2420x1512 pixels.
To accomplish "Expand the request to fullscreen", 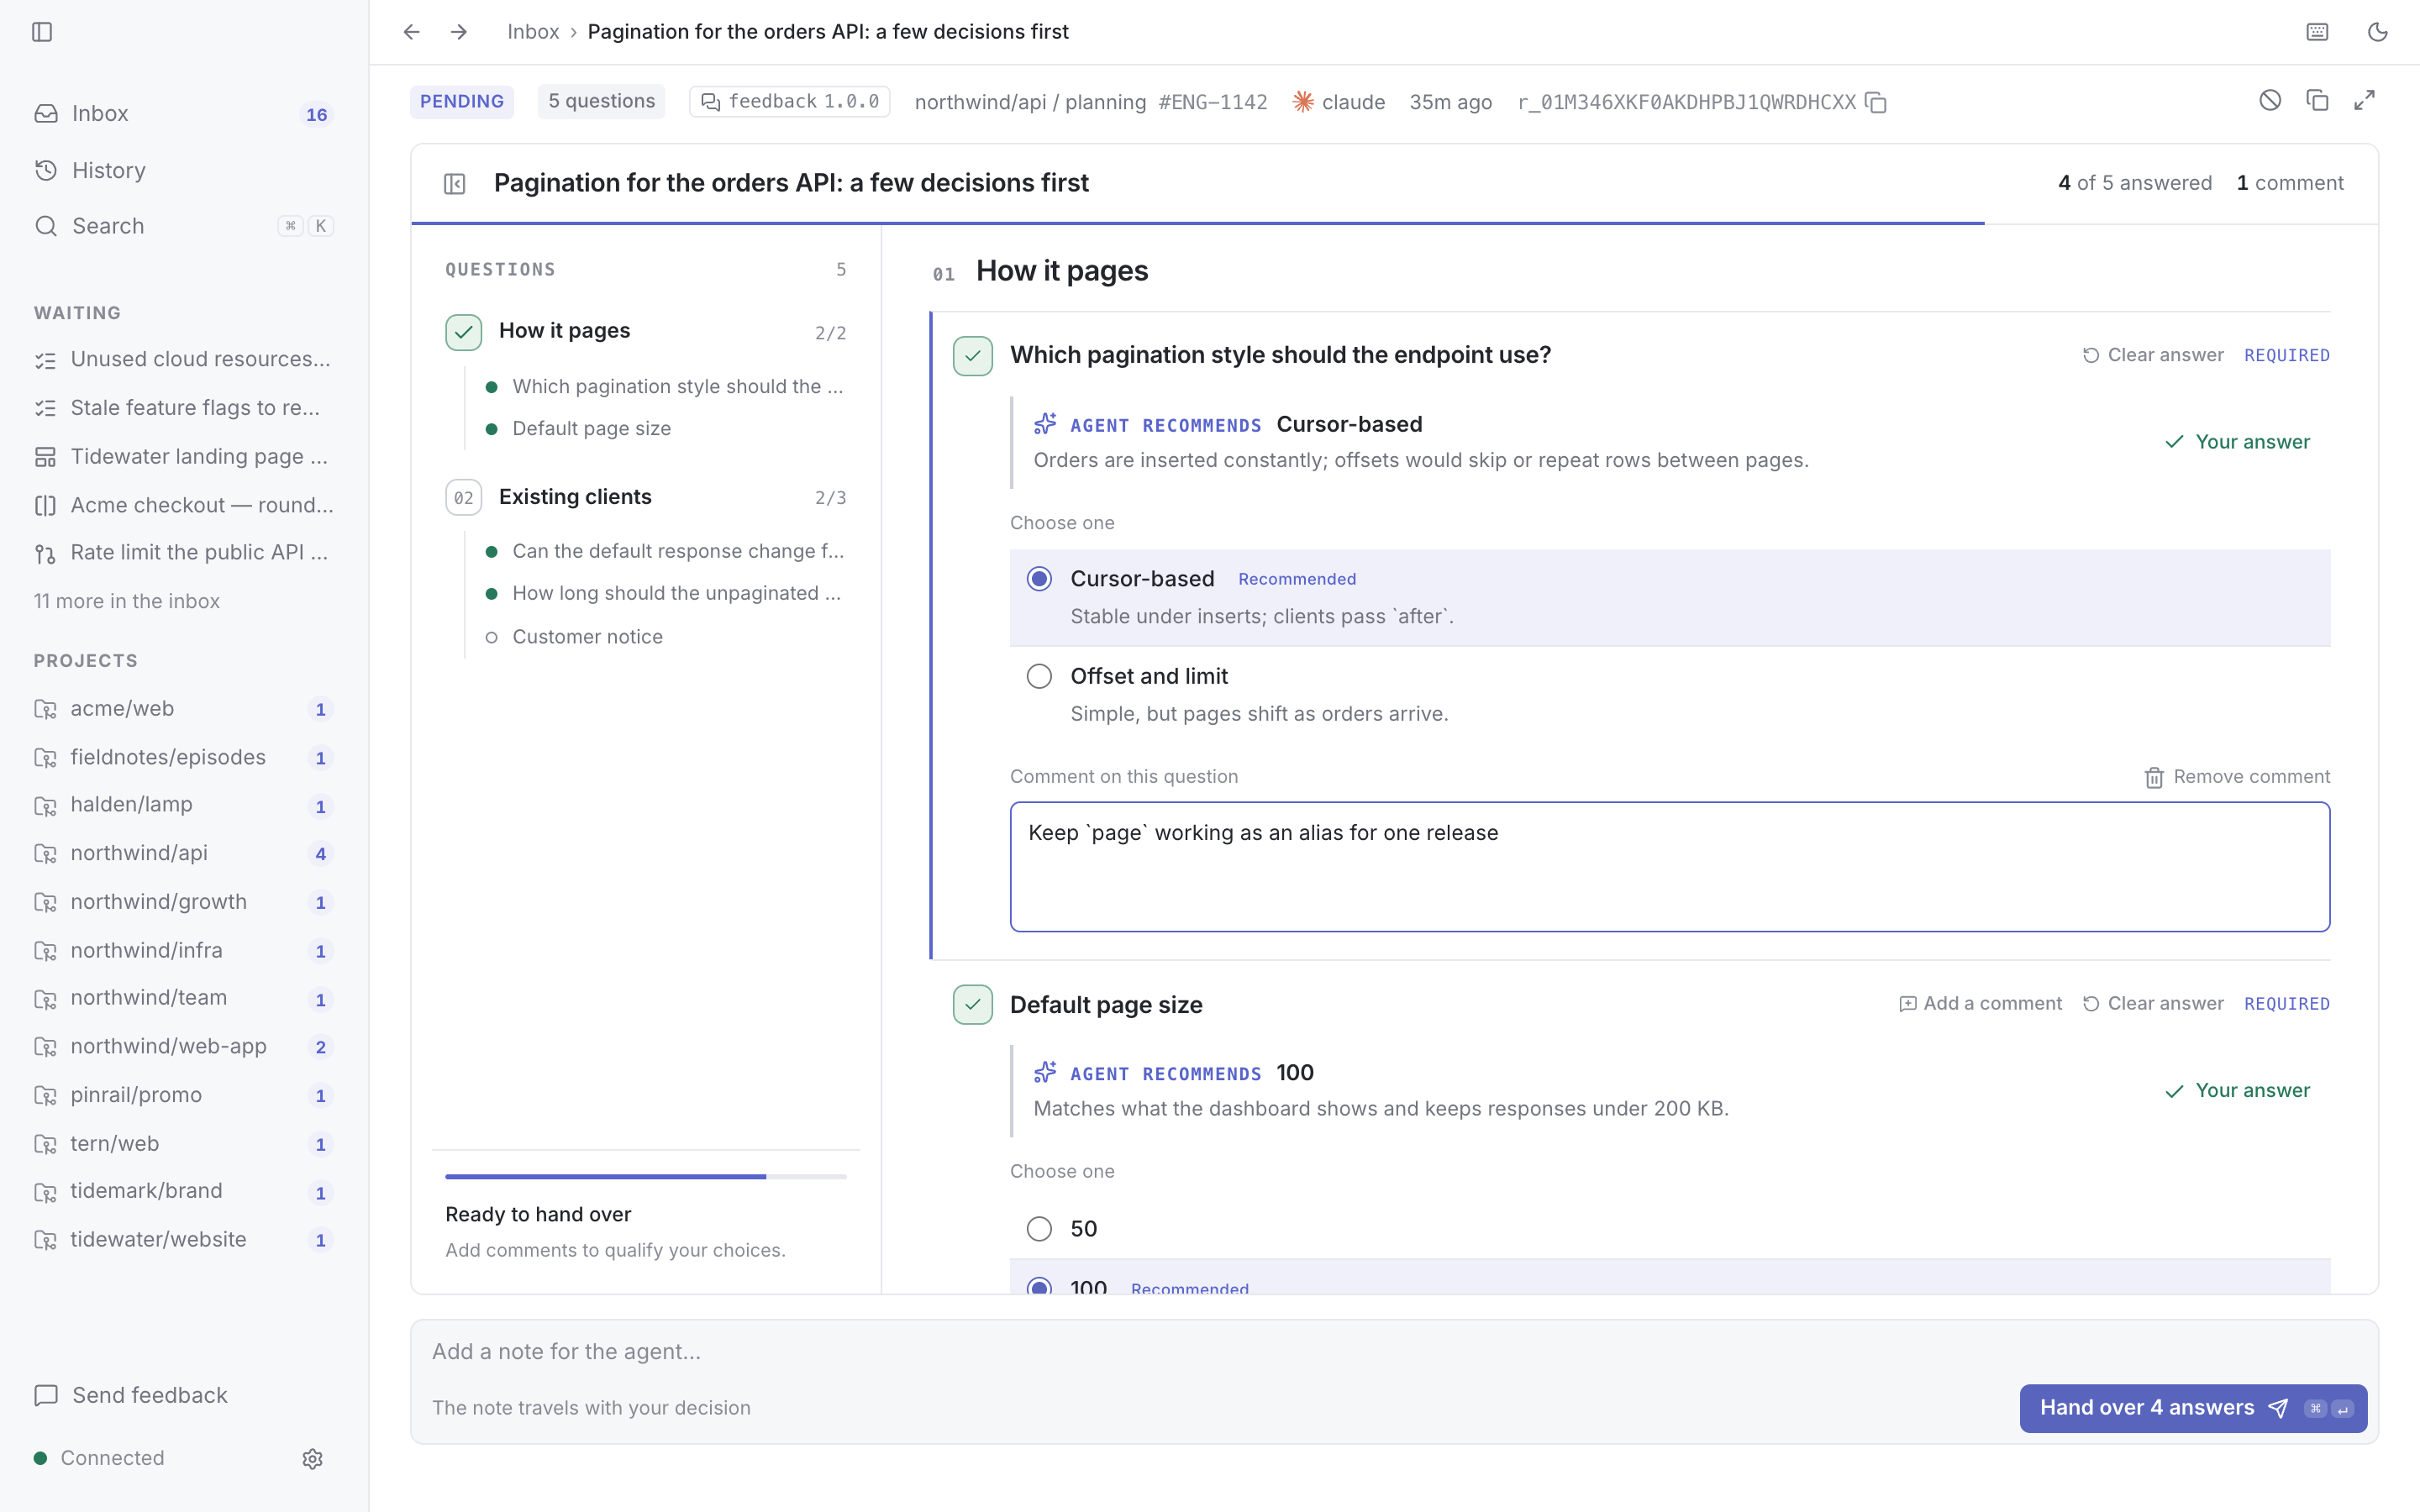I will pos(2364,100).
